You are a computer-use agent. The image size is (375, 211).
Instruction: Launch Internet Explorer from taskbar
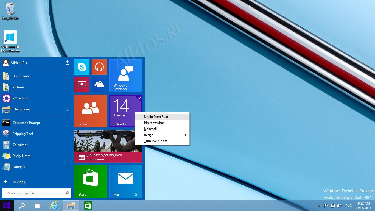[55, 206]
